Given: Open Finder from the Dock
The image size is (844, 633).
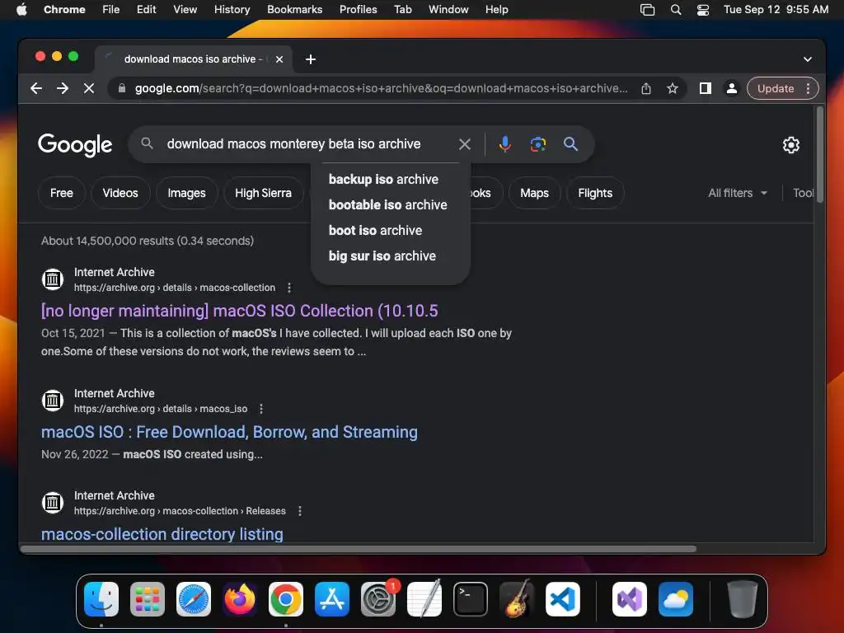Looking at the screenshot, I should pyautogui.click(x=101, y=599).
